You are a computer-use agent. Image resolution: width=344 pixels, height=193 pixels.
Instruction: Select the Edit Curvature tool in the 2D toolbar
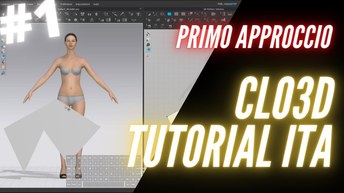tap(156, 14)
